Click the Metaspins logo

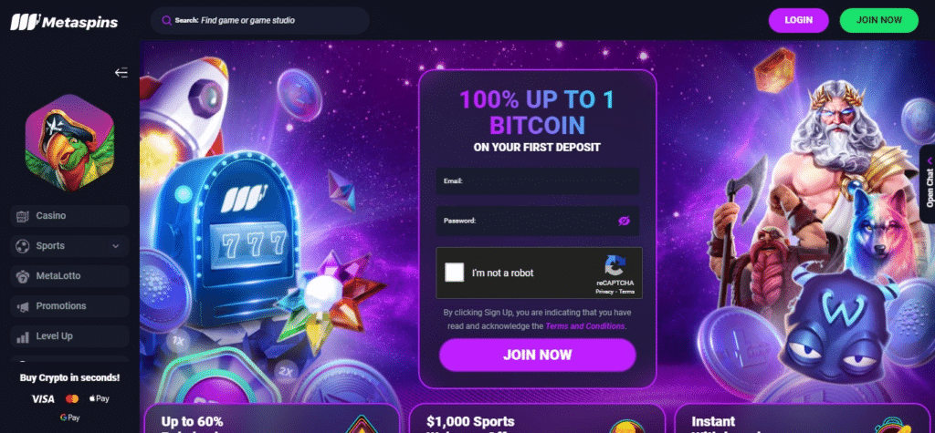click(64, 22)
